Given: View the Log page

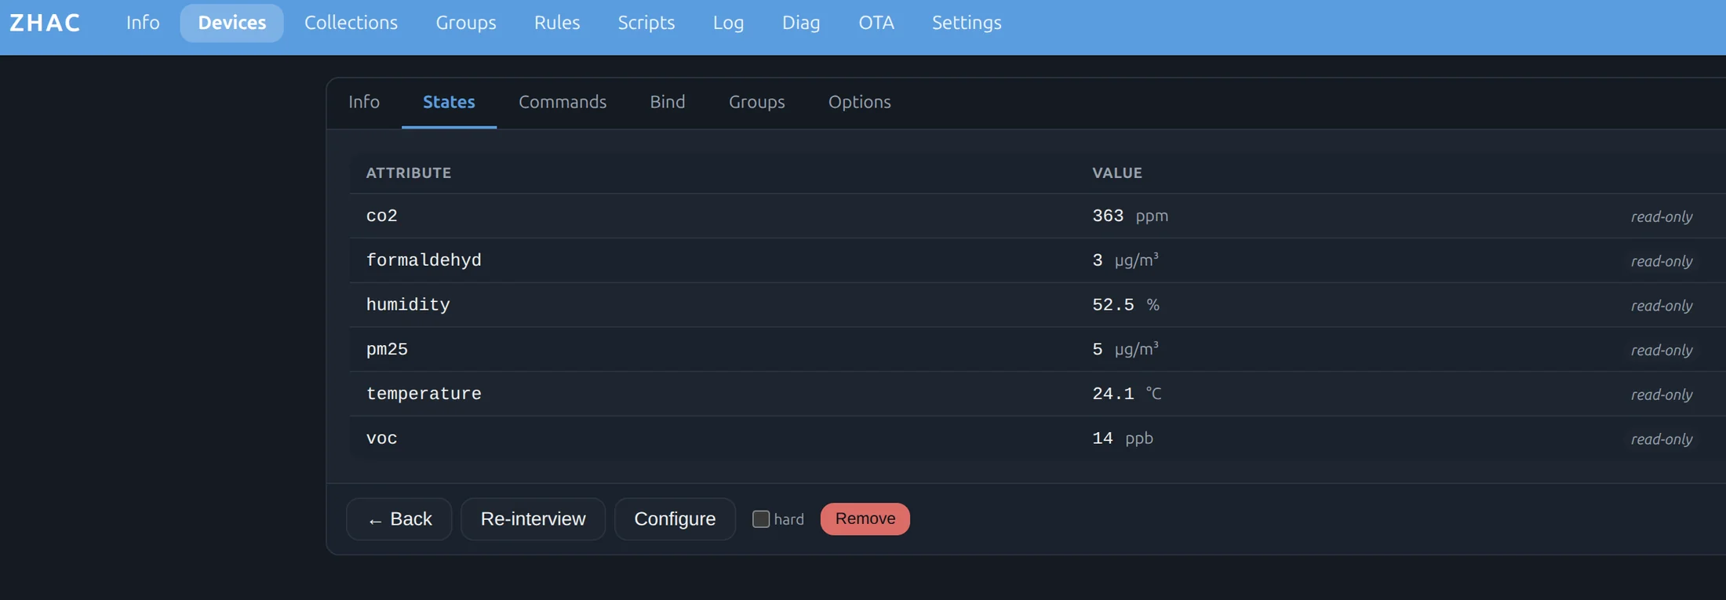Looking at the screenshot, I should [x=728, y=23].
